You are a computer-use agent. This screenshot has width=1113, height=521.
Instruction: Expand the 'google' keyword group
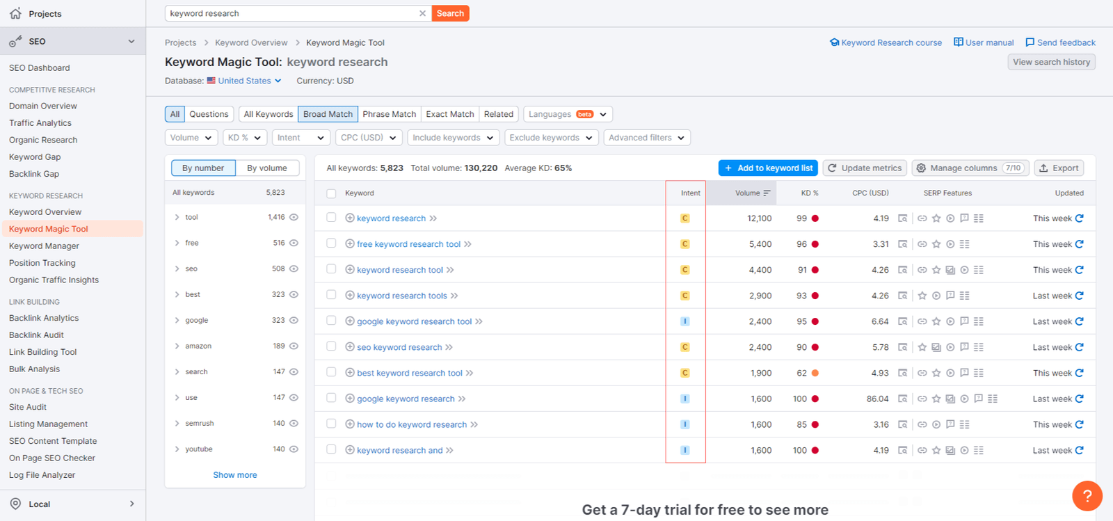(x=177, y=320)
